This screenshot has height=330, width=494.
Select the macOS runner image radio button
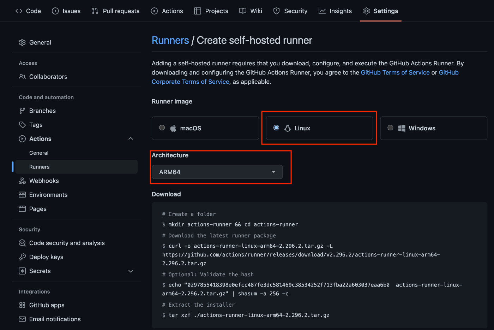pos(162,128)
